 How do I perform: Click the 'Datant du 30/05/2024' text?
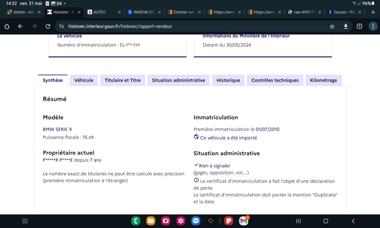click(227, 45)
